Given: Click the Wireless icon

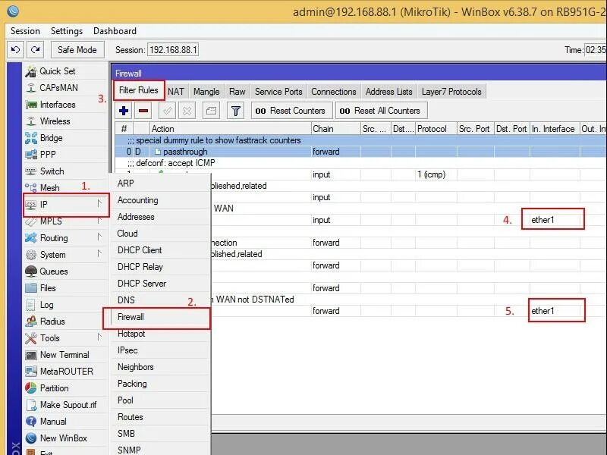Looking at the screenshot, I should pyautogui.click(x=31, y=121).
